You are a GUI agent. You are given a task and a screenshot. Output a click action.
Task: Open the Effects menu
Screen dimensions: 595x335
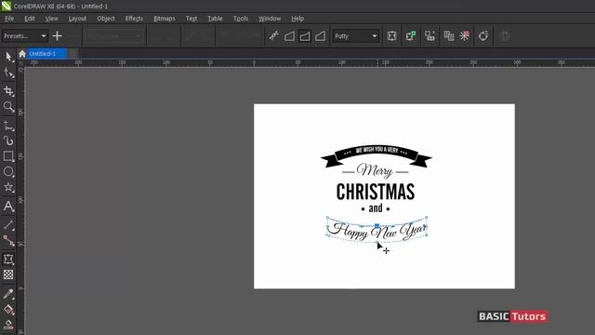tap(134, 19)
